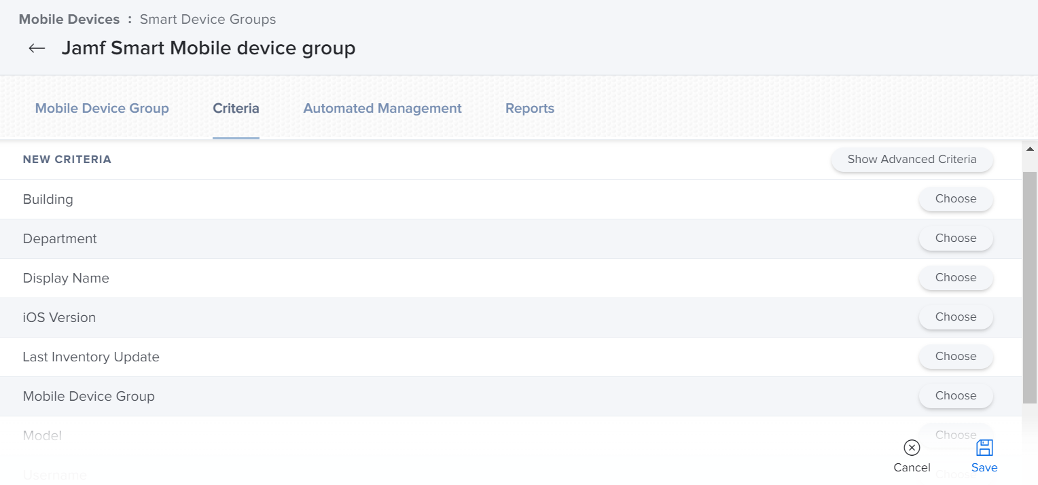Image resolution: width=1038 pixels, height=485 pixels.
Task: Click the Display Name row label
Action: click(66, 279)
